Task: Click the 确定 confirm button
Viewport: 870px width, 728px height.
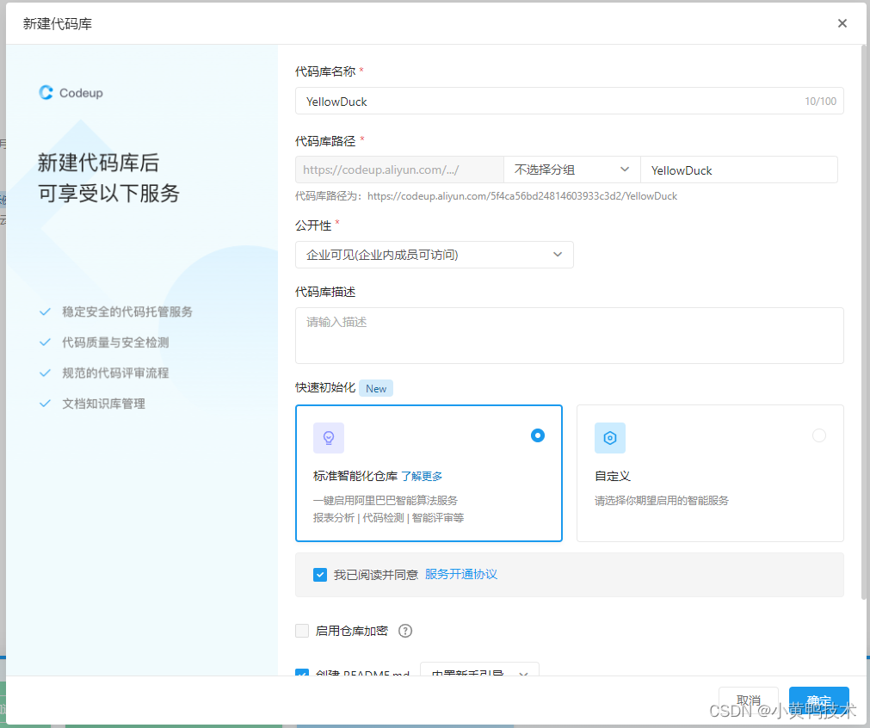Action: 818,700
